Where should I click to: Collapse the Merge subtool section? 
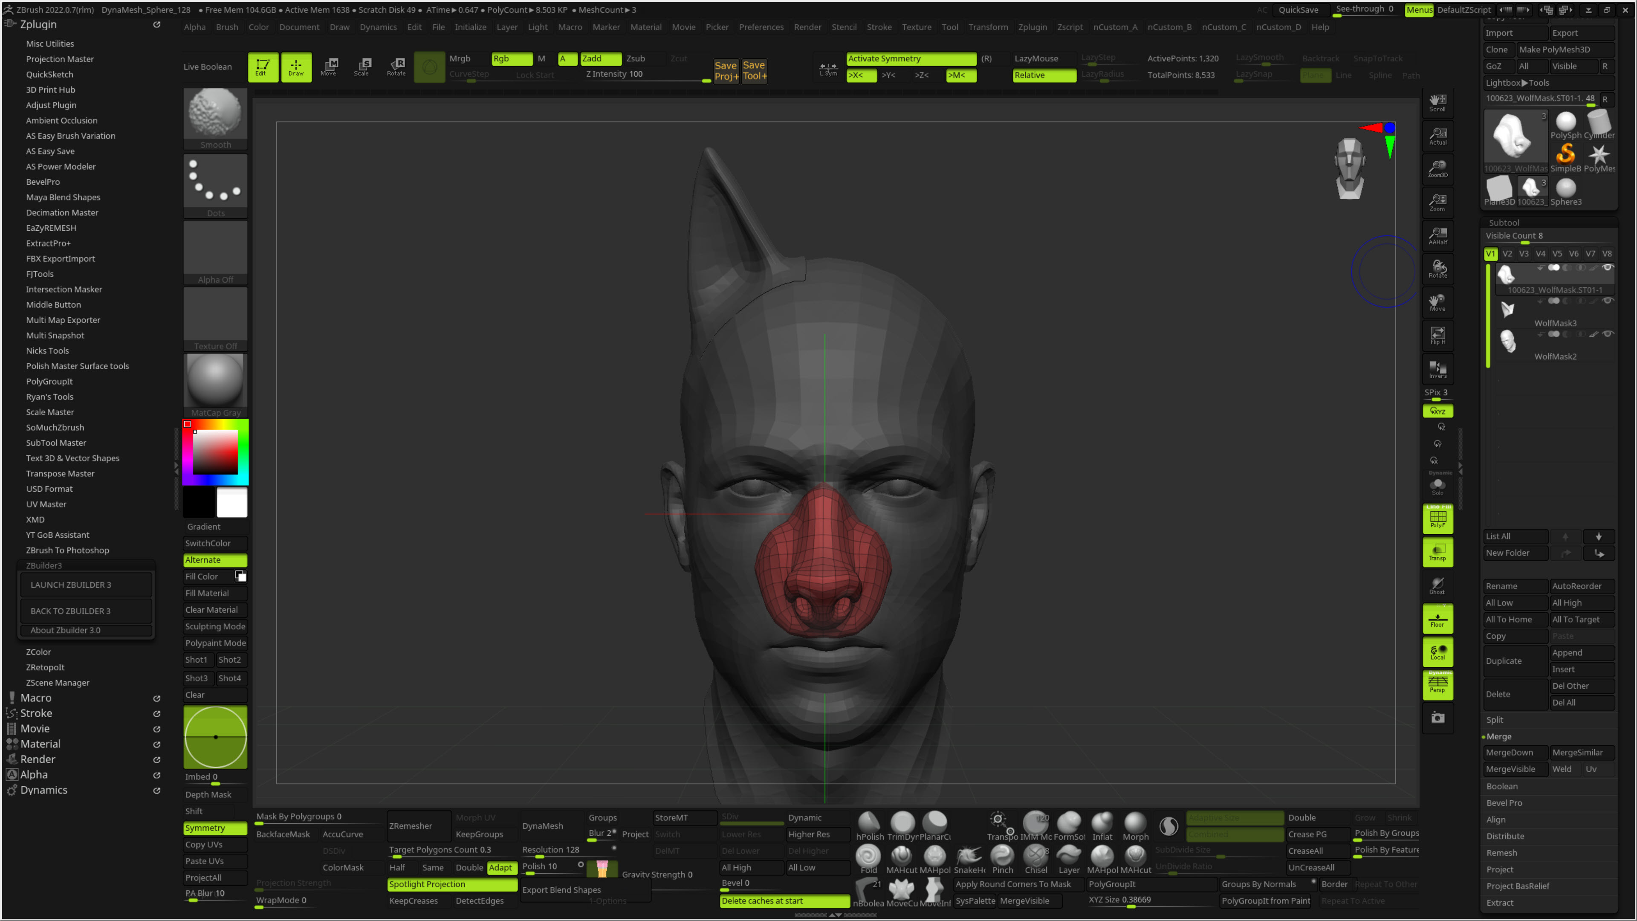pos(1498,736)
